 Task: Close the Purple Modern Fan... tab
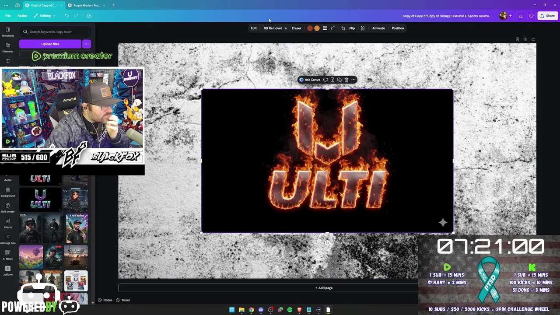104,5
